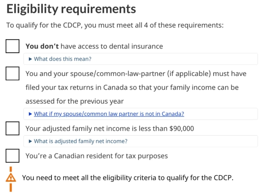The height and width of the screenshot is (196, 262).
Task: Click the disclosure triangle before the spouse/partner question
Action: coord(30,114)
